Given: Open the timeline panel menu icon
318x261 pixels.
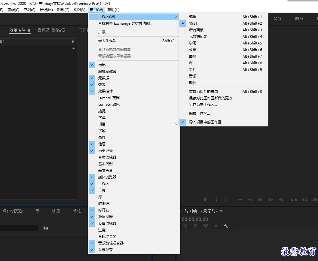Looking at the screenshot, I should 221,211.
